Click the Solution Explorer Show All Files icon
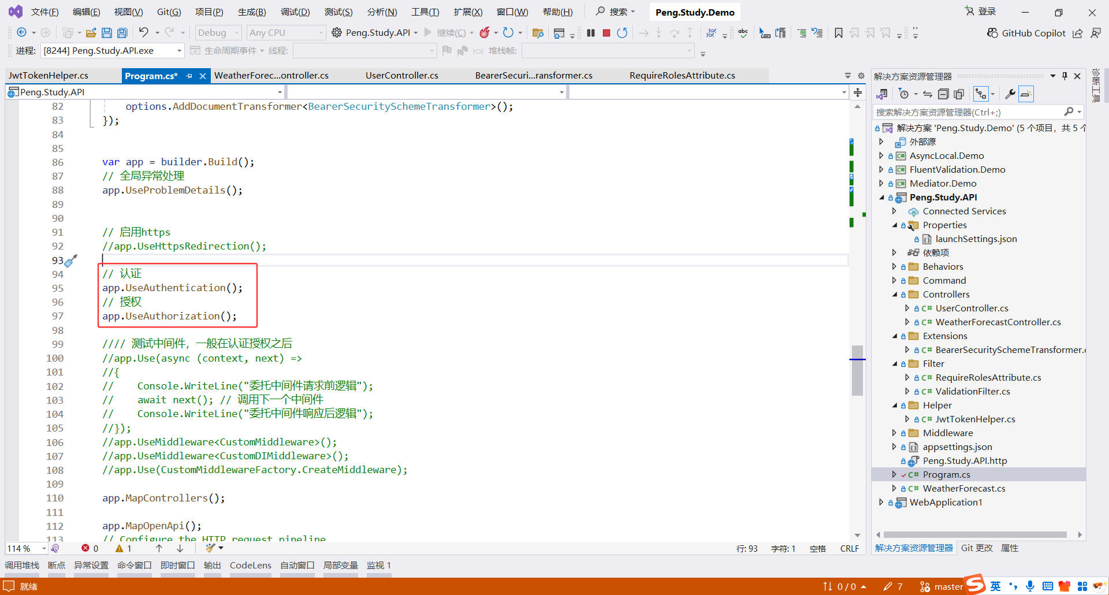Screen dimensions: 1109x595 pyautogui.click(x=959, y=94)
